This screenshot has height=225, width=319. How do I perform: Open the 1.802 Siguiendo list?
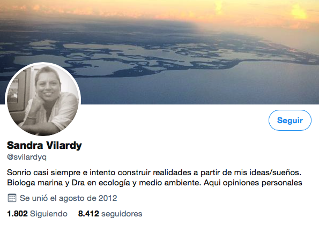pos(37,214)
